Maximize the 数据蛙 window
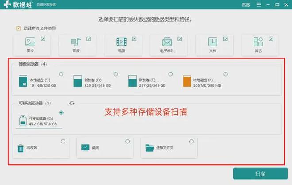 [x=277, y=4]
